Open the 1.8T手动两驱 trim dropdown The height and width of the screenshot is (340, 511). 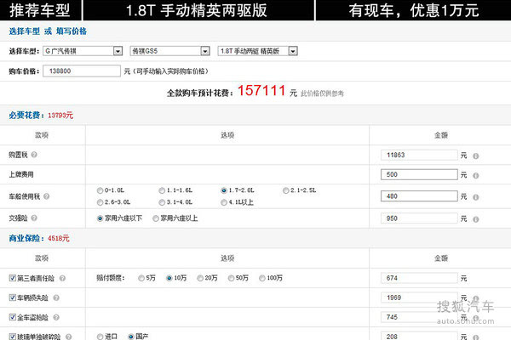[257, 51]
